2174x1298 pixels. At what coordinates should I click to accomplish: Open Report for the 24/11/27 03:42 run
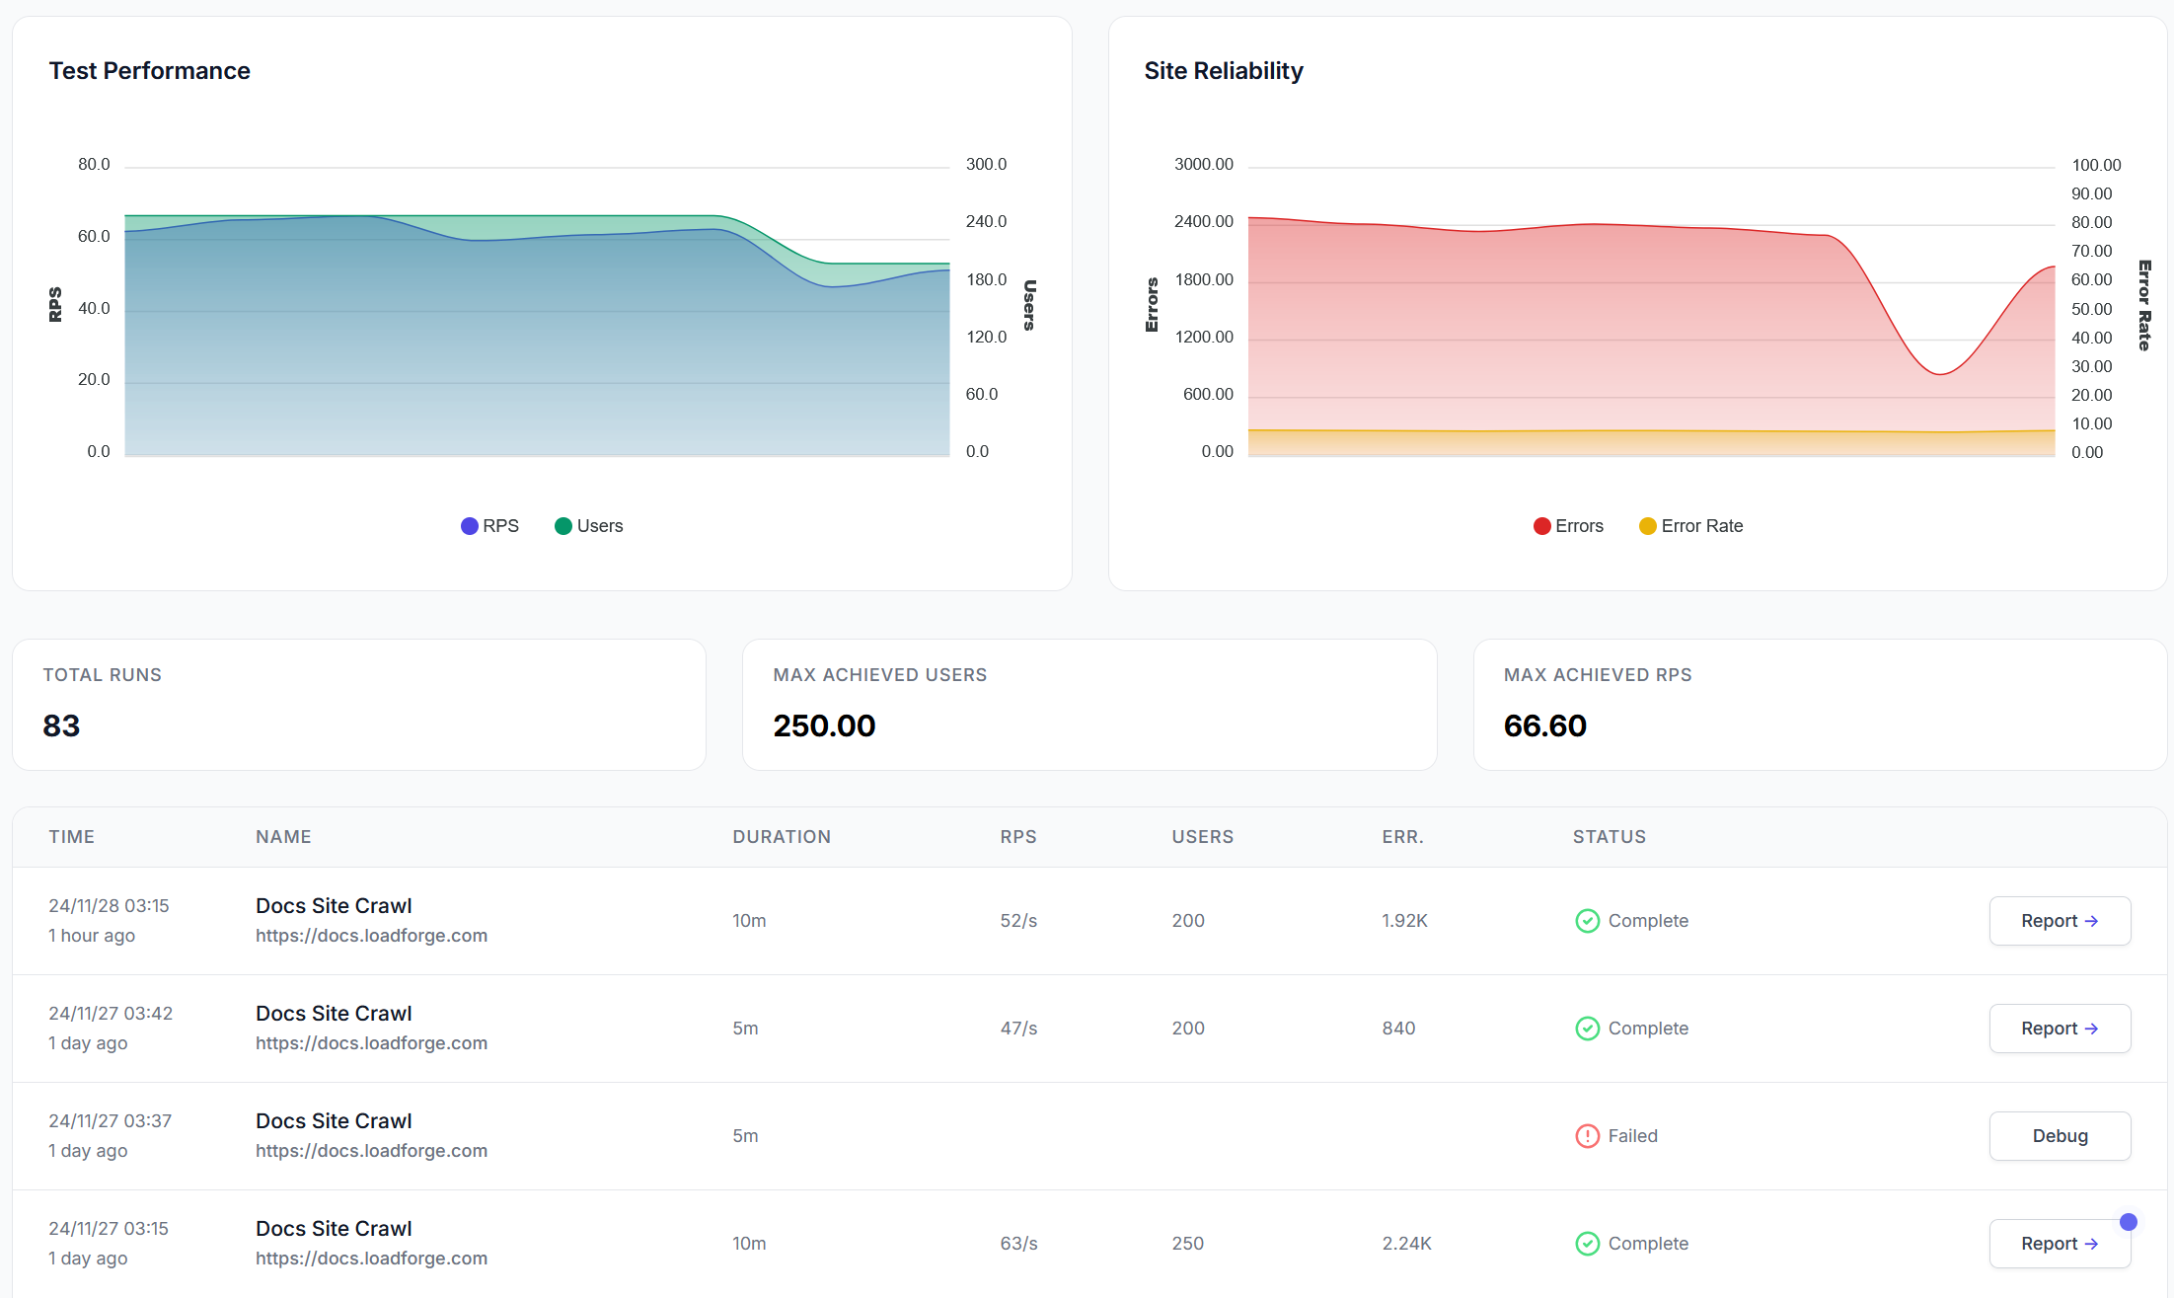tap(2060, 1029)
